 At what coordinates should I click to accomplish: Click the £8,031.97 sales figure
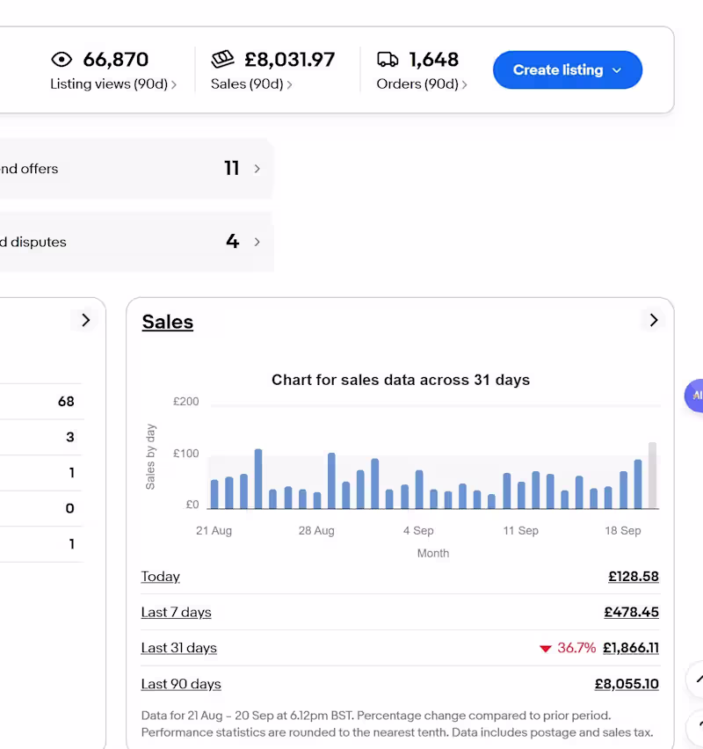coord(289,60)
